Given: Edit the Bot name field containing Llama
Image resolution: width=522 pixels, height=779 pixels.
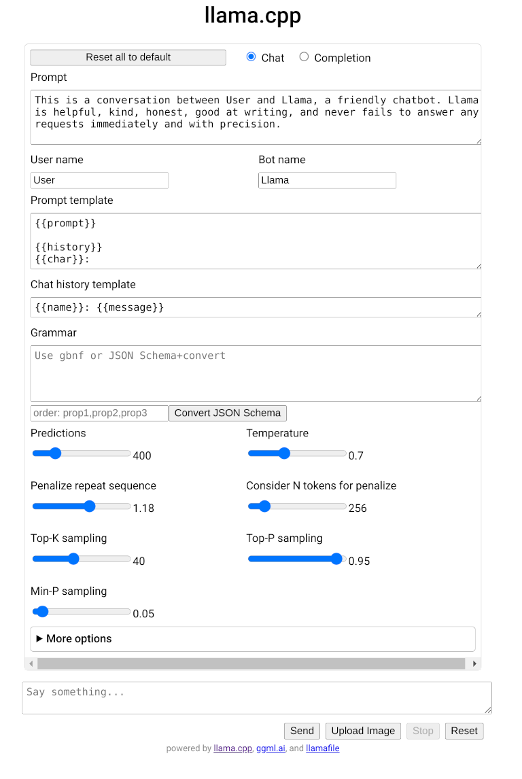Looking at the screenshot, I should tap(328, 180).
